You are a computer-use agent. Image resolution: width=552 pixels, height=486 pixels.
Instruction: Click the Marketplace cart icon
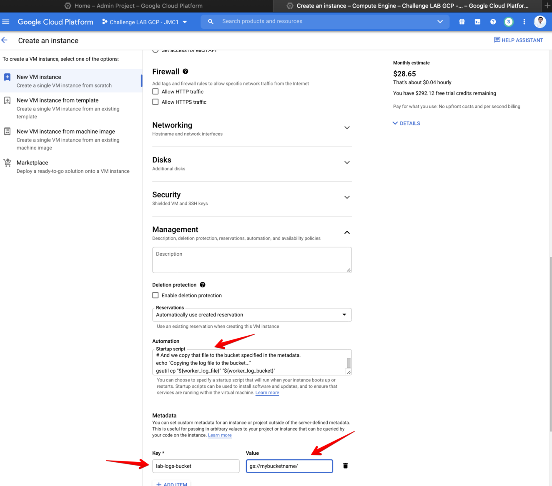pyautogui.click(x=7, y=162)
